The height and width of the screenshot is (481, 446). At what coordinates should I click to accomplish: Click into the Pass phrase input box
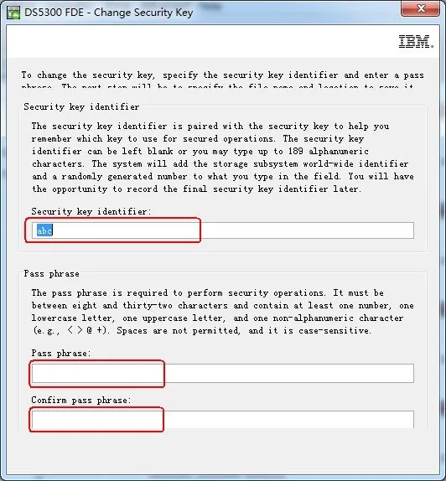point(222,374)
